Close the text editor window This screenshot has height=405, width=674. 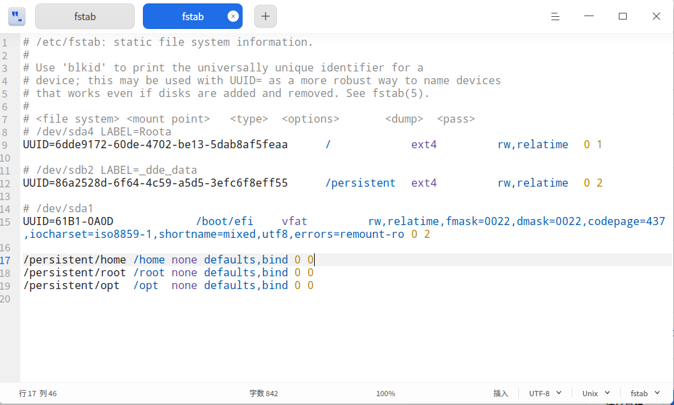tap(656, 16)
